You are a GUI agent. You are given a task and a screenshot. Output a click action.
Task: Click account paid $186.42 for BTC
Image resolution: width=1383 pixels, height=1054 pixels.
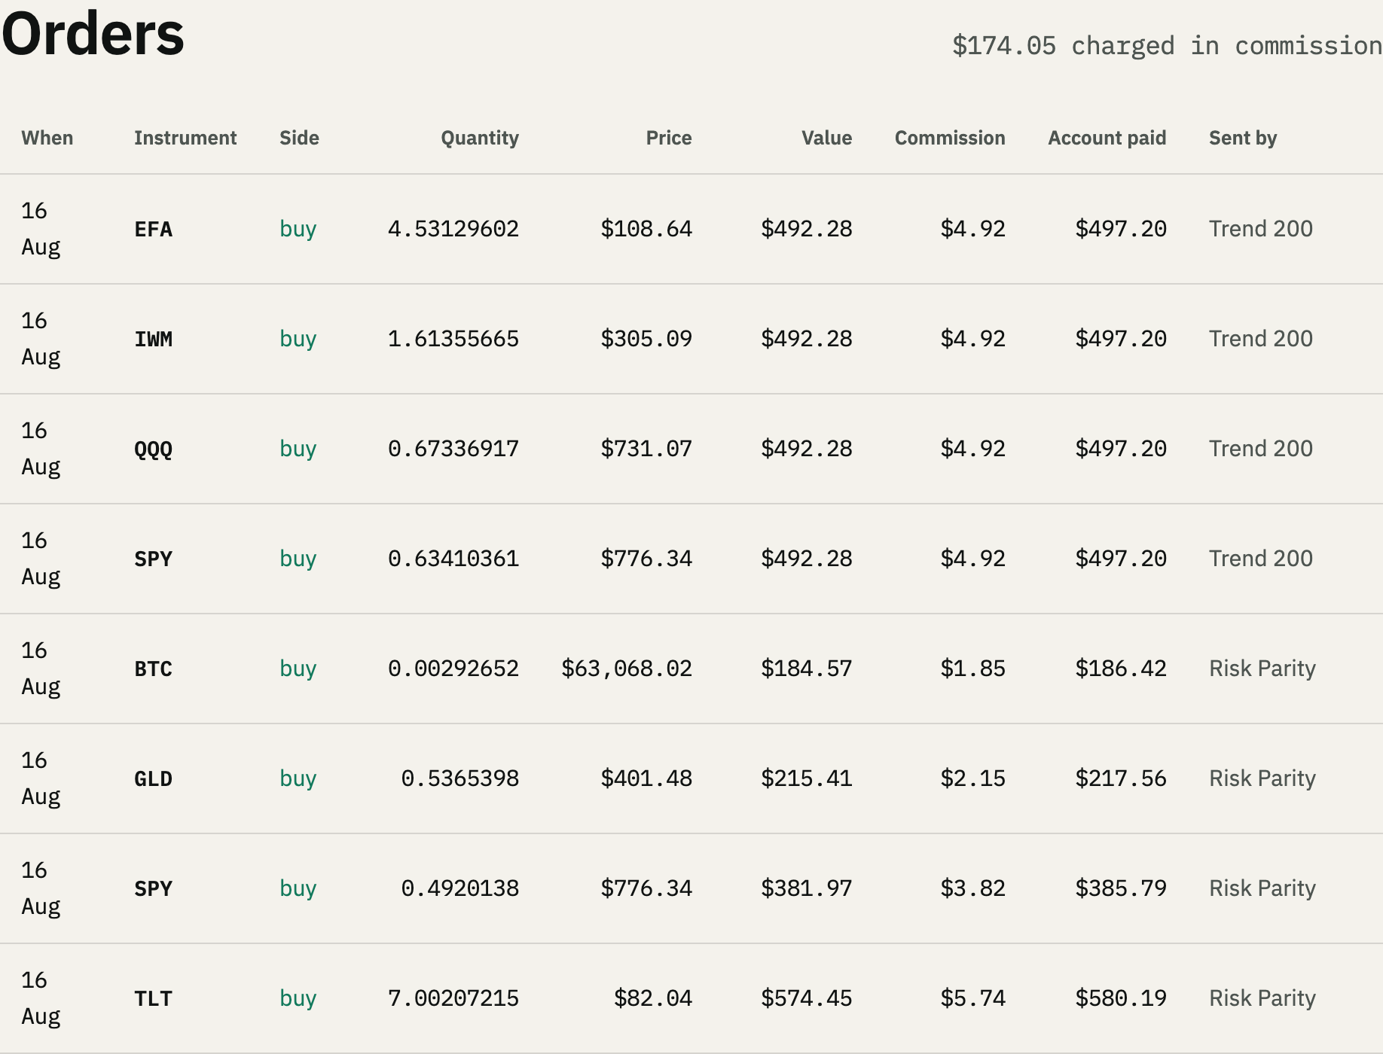pos(1121,669)
